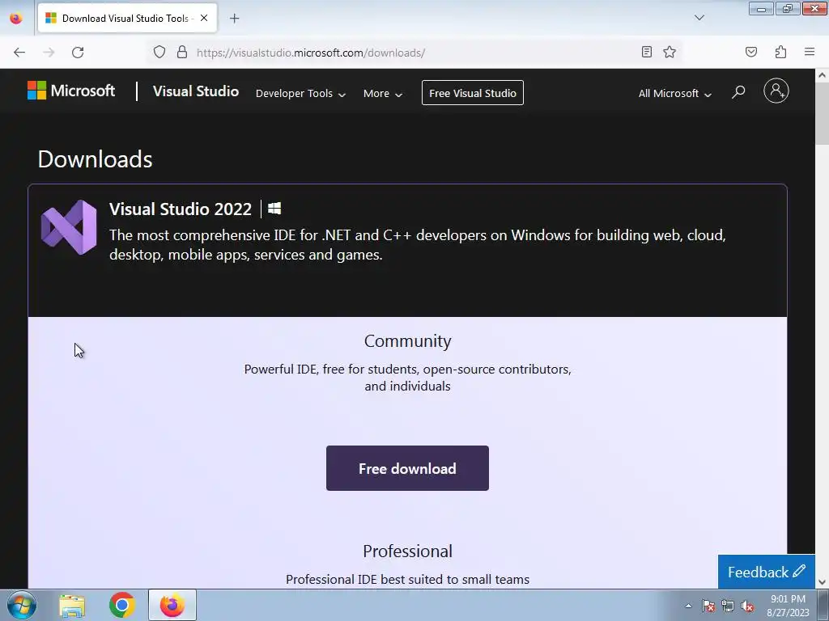Open the Firefox View icon beside the tabs

pos(16,18)
